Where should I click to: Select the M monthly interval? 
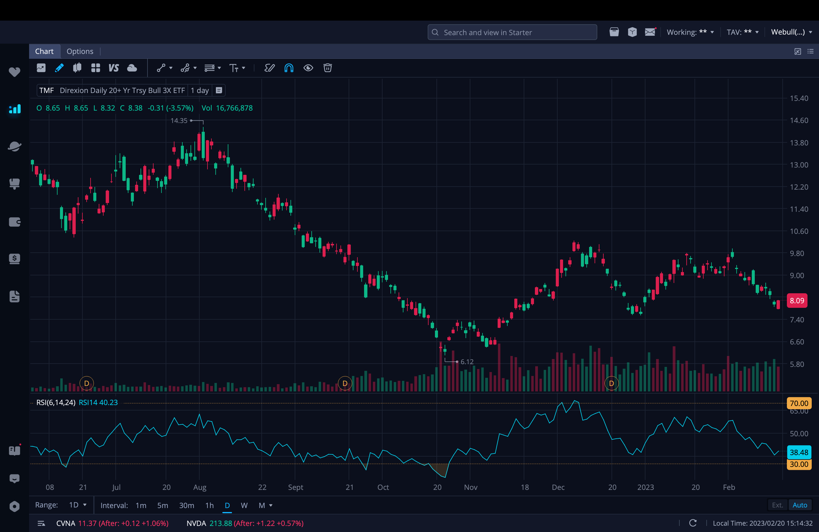(261, 505)
